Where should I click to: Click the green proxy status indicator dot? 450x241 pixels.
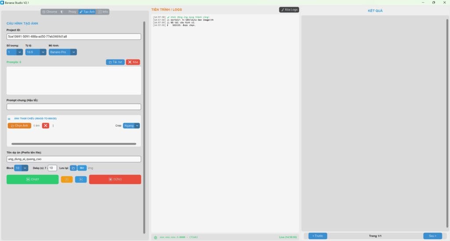coord(156,237)
